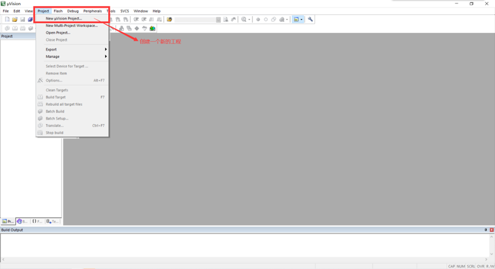Image resolution: width=495 pixels, height=269 pixels.
Task: Switch to the Templates tab in Project panel
Action: coord(53,221)
